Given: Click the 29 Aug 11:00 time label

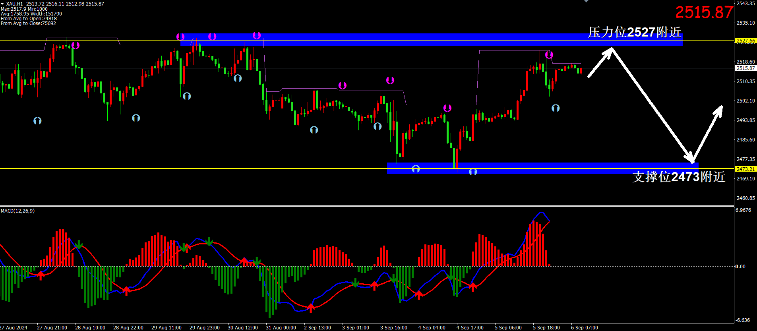Looking at the screenshot, I should click(x=167, y=327).
